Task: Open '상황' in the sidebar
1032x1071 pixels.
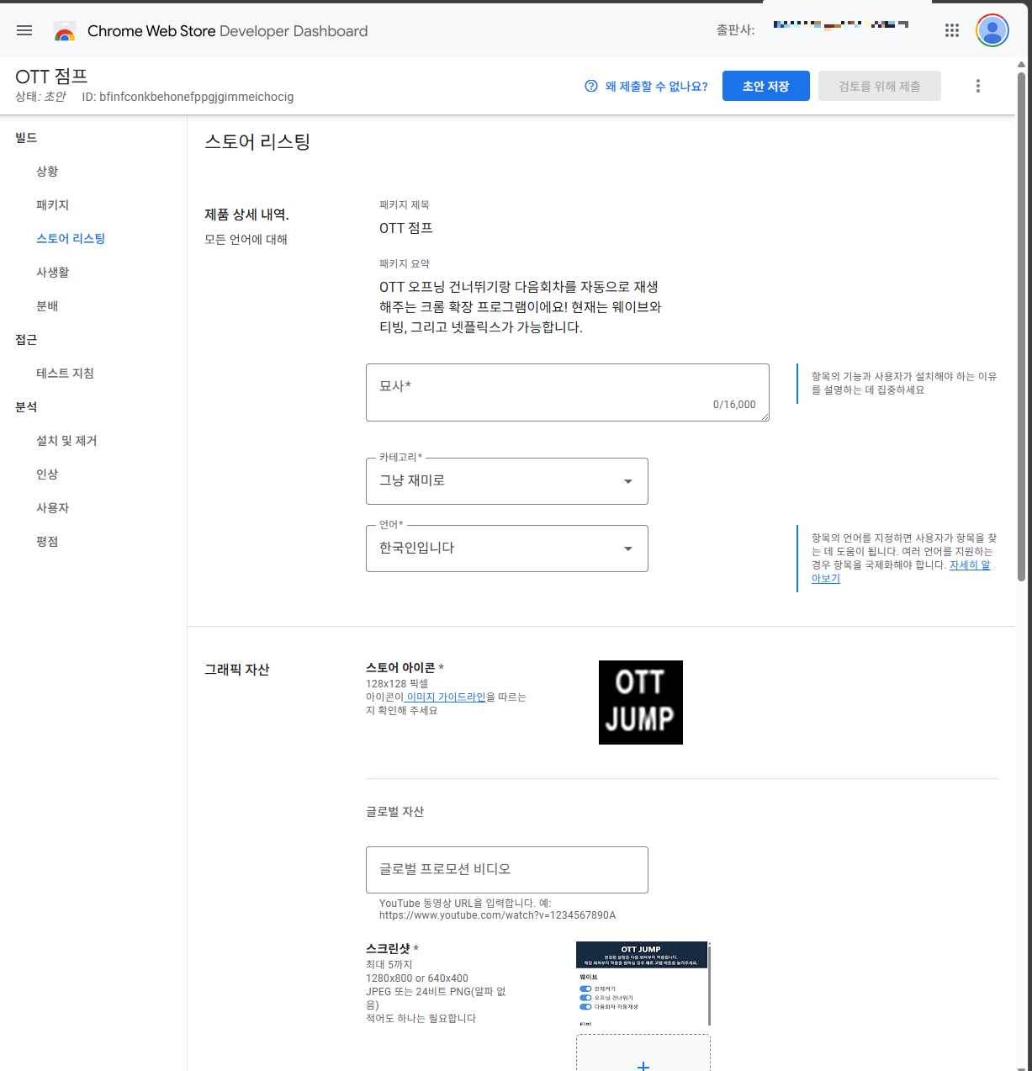Action: click(47, 172)
